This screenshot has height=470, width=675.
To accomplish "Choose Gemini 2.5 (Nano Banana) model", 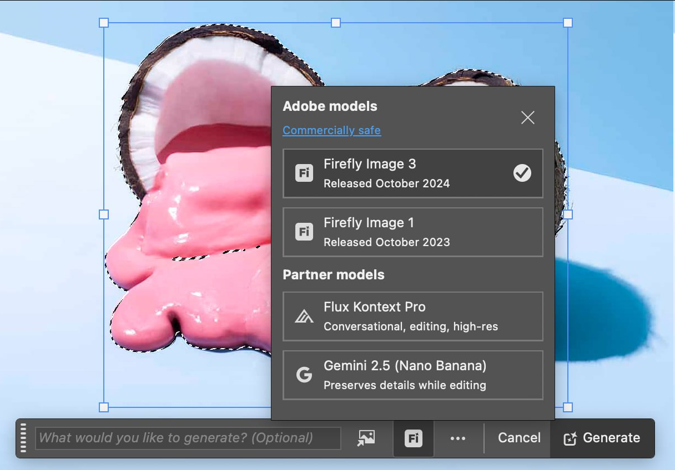I will click(413, 375).
